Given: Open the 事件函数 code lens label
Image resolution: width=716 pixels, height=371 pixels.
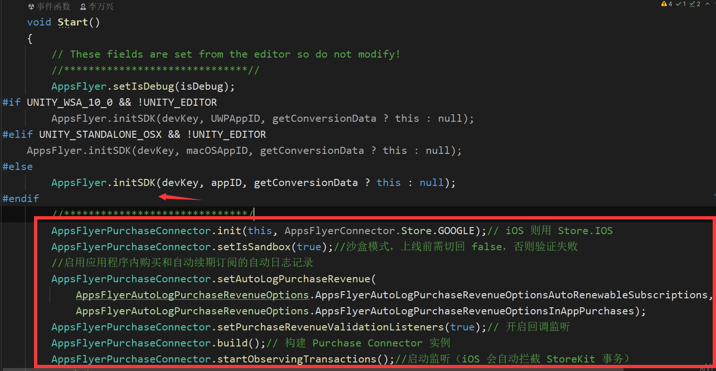Looking at the screenshot, I should tap(53, 7).
